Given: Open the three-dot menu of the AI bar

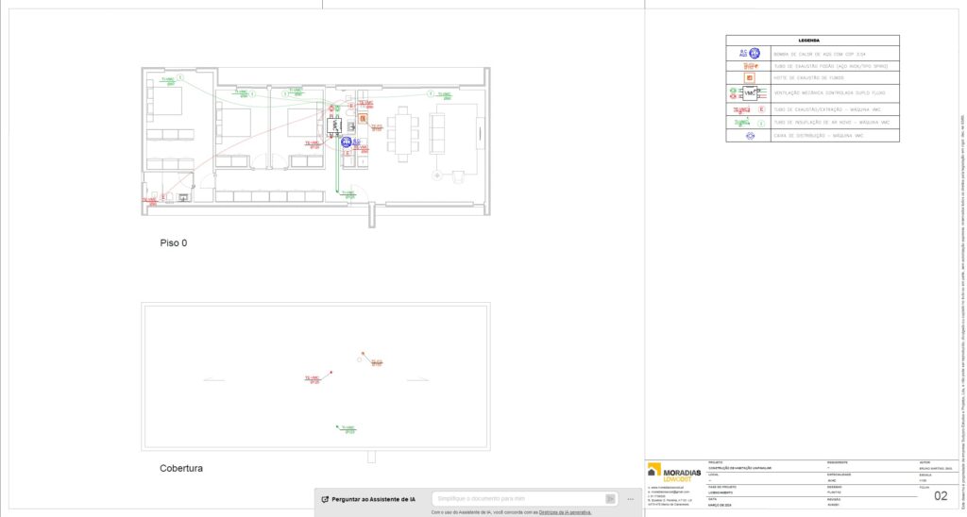Looking at the screenshot, I should (x=630, y=499).
